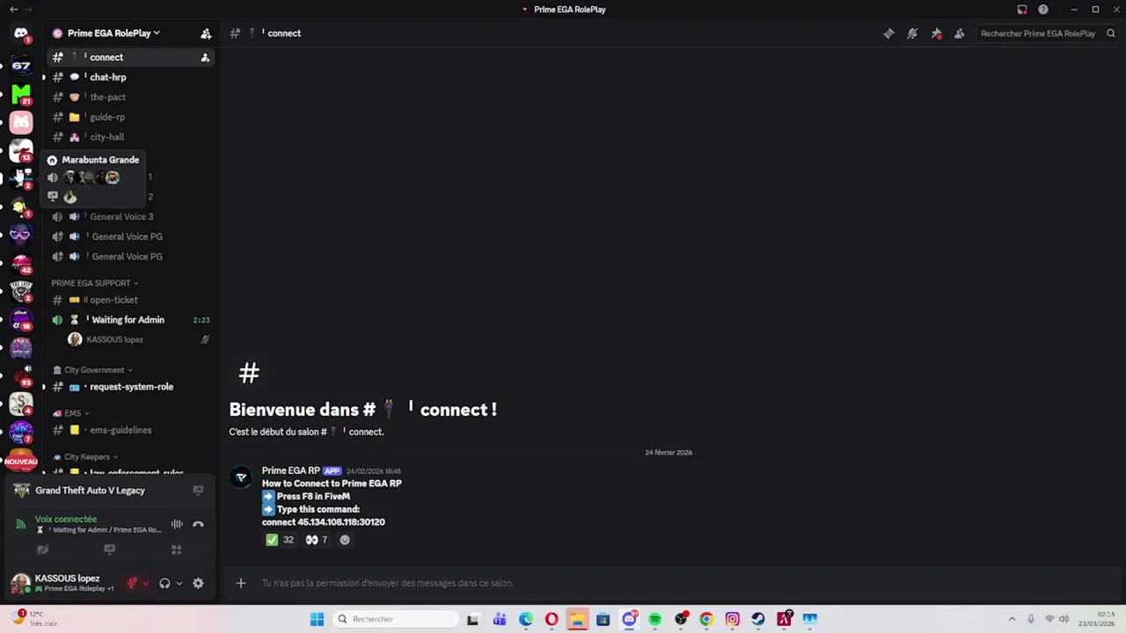Toggle the green checkmark reaction 32
Viewport: 1126px width, 633px height.
tap(280, 540)
